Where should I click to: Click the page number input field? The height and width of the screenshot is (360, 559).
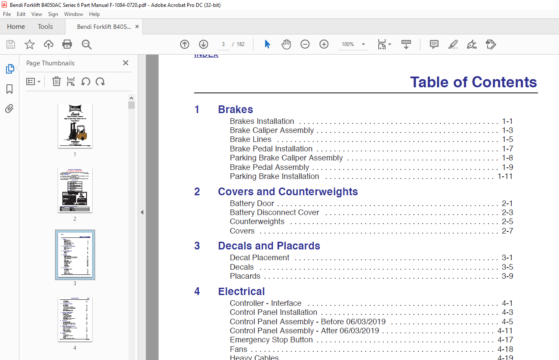(x=223, y=44)
